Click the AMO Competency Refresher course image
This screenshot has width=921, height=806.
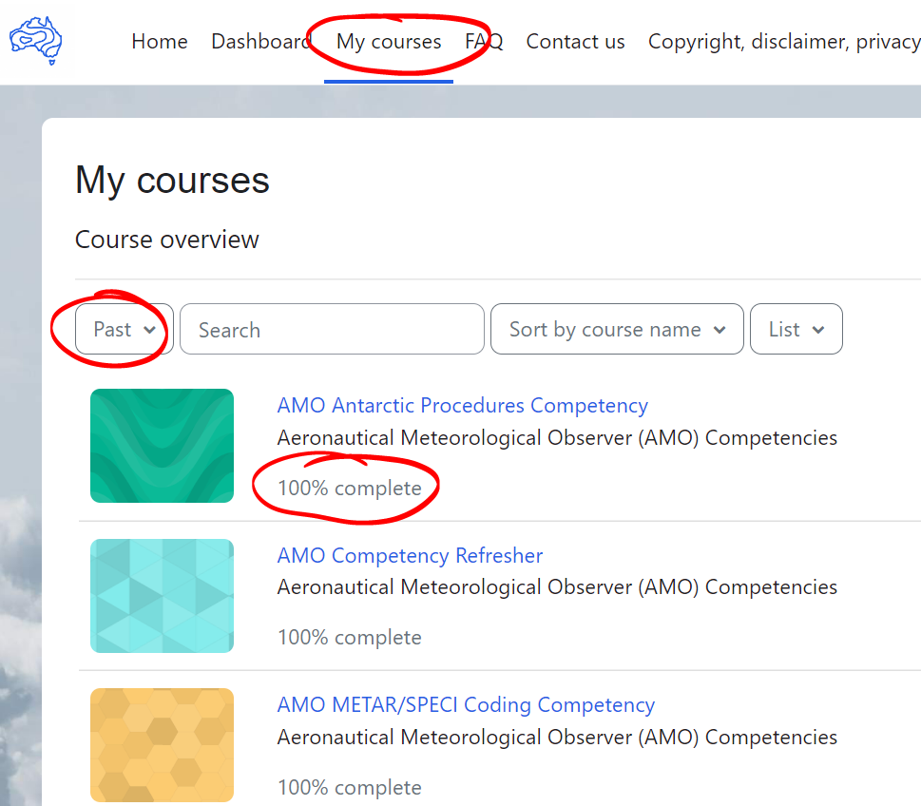tap(162, 595)
